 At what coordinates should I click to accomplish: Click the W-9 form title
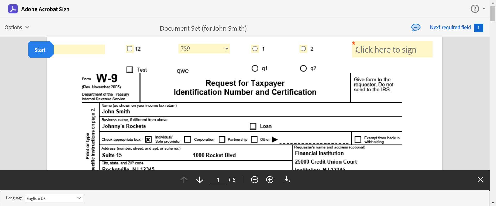pos(107,78)
